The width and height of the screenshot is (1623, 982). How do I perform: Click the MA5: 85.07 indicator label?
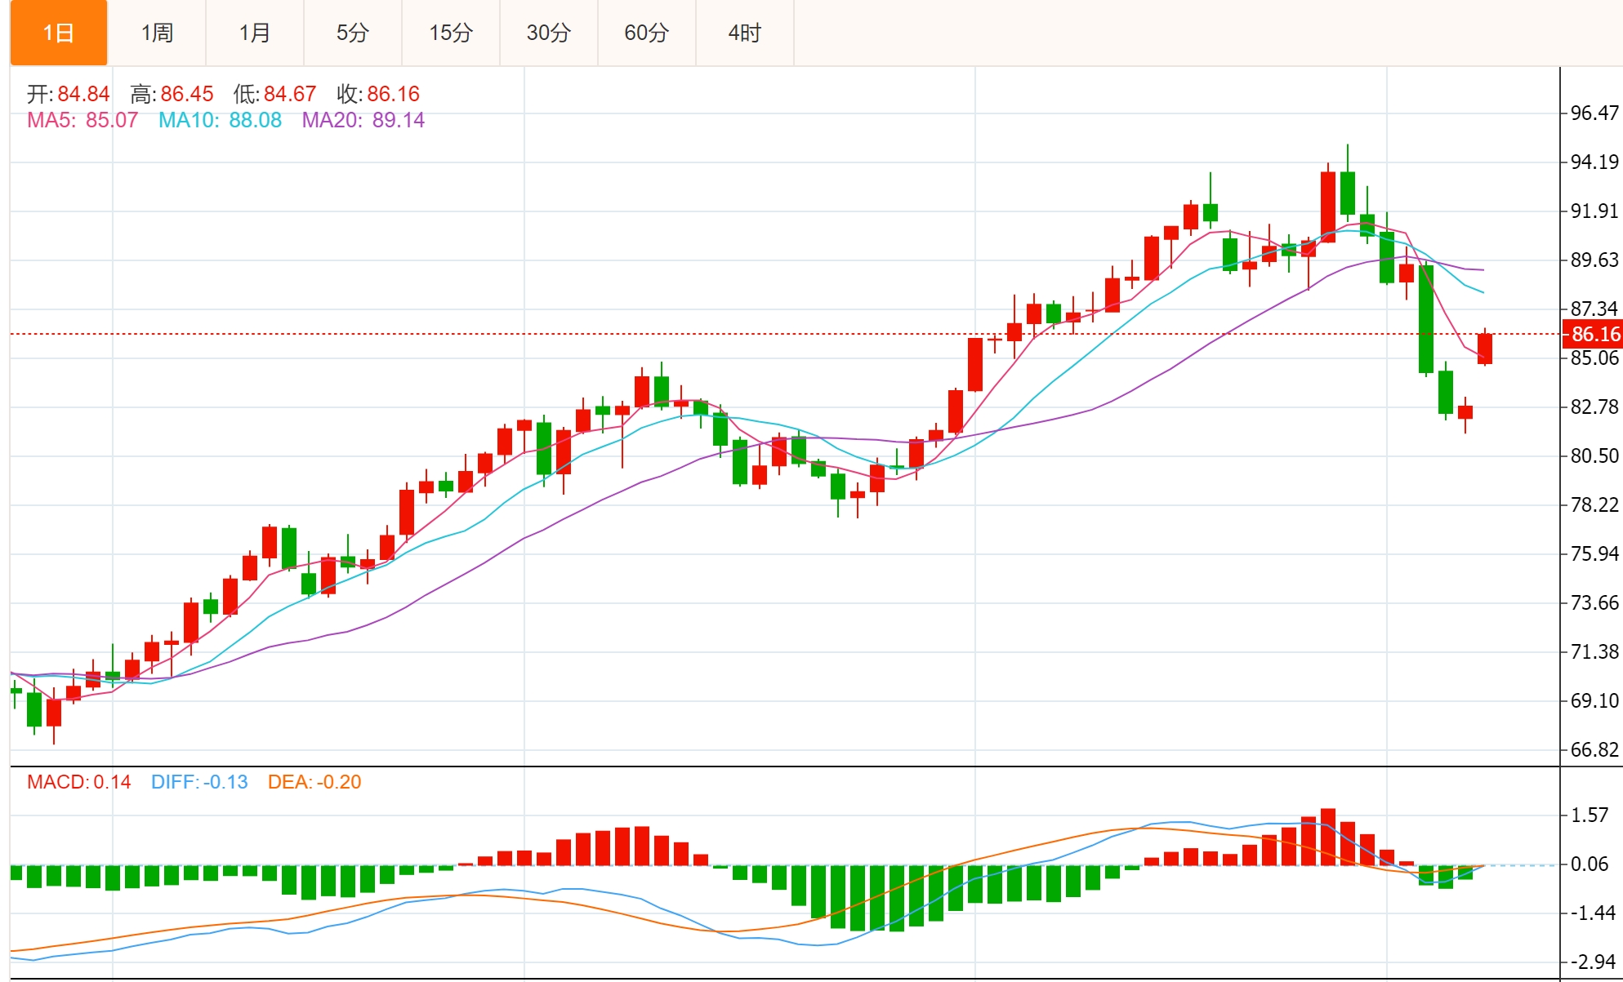pyautogui.click(x=82, y=120)
